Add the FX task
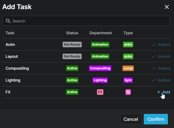This screenshot has width=174, height=128. point(163,92)
